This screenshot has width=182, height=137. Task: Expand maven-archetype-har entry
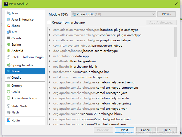tap(49, 72)
